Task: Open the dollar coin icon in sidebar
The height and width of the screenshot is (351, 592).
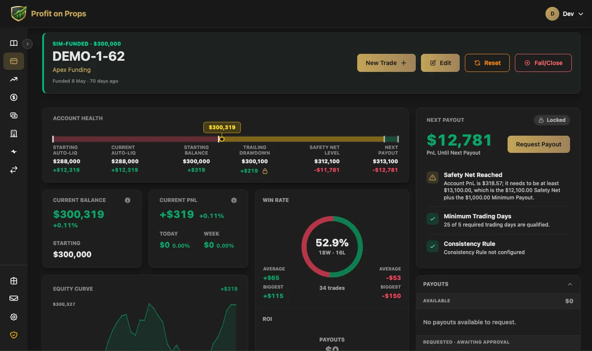Action: [x=14, y=97]
